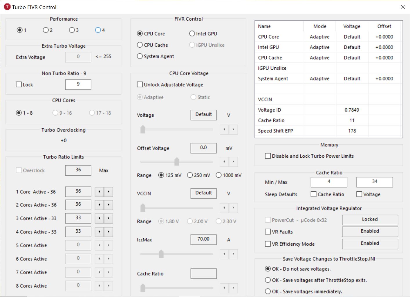
Task: Check Sleep Defaults Cache Ratio box
Action: tap(313, 194)
